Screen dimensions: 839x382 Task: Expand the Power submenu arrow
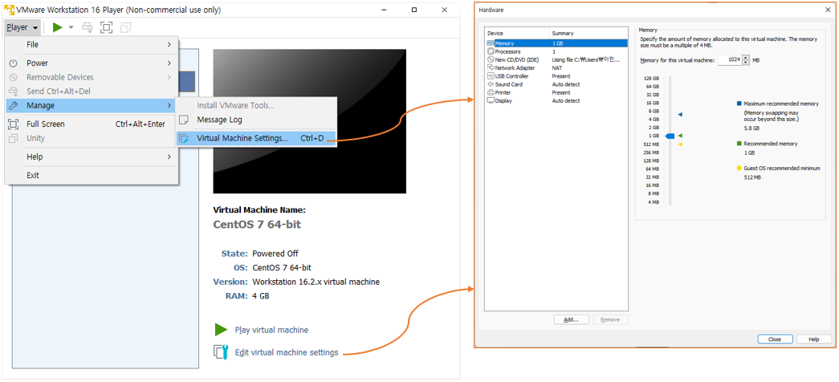pyautogui.click(x=169, y=63)
